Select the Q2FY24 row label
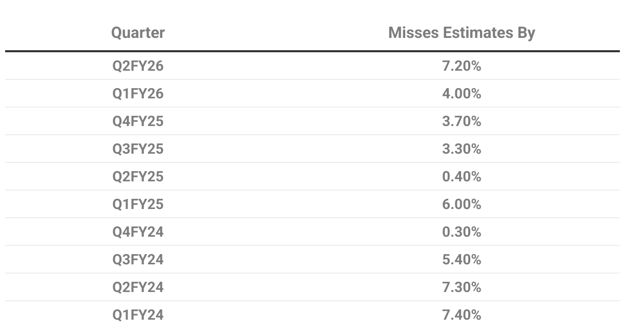Screen dimensions: 625x333 click(138, 287)
